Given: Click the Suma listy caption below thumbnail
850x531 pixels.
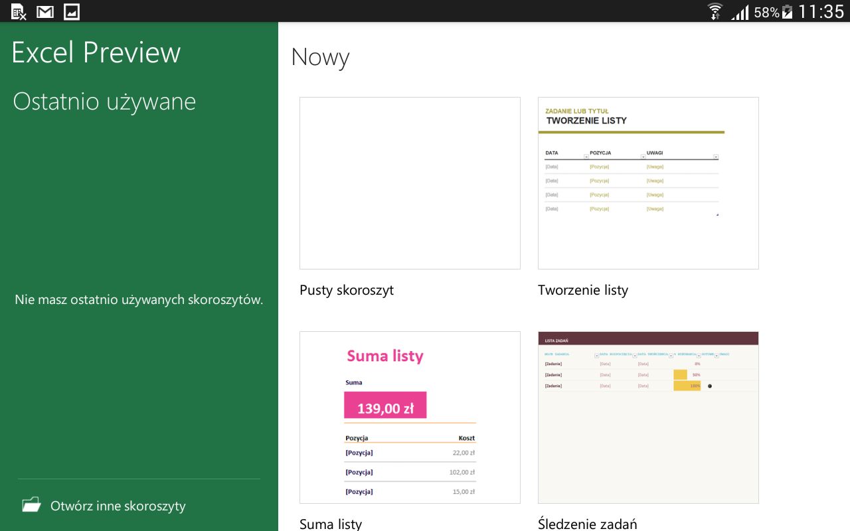Looking at the screenshot, I should point(331,524).
